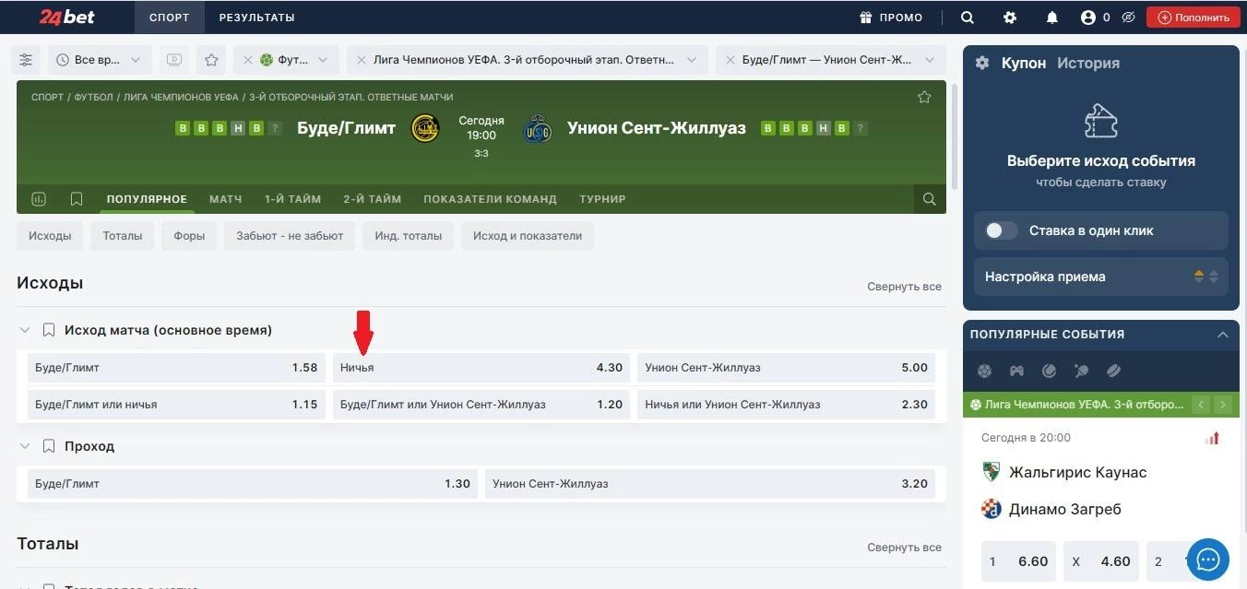Switch to the 2-Й ТАЙМ tab

(x=373, y=199)
